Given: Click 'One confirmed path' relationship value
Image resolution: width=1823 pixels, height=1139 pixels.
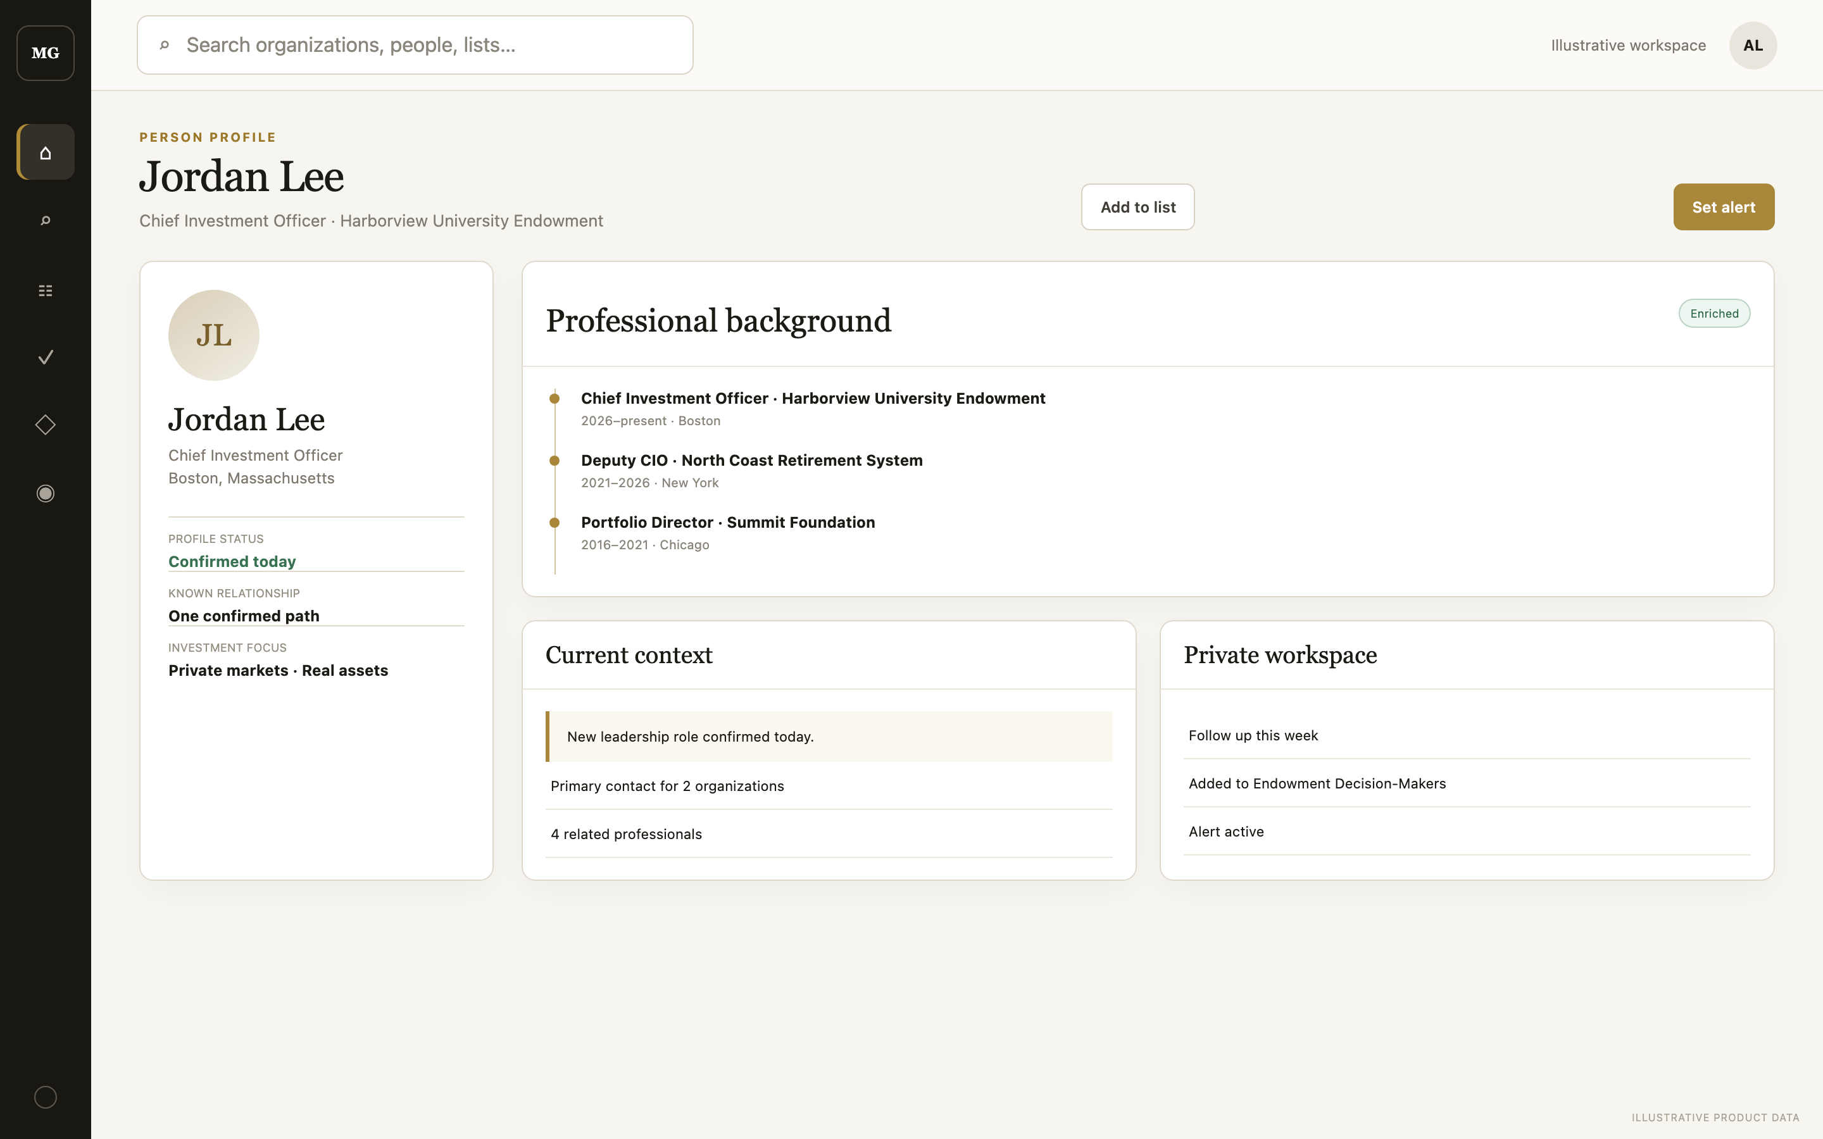Looking at the screenshot, I should [243, 616].
